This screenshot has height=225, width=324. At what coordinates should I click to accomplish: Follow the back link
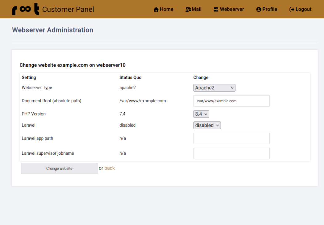point(110,168)
